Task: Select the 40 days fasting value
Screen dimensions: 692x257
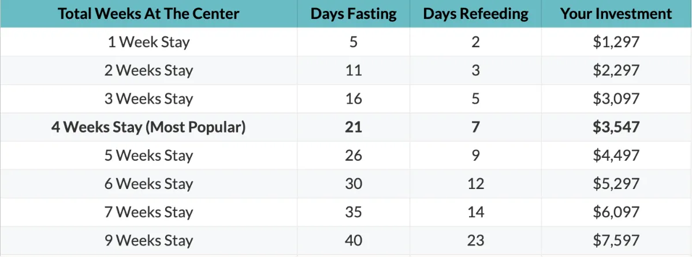Action: pyautogui.click(x=354, y=241)
